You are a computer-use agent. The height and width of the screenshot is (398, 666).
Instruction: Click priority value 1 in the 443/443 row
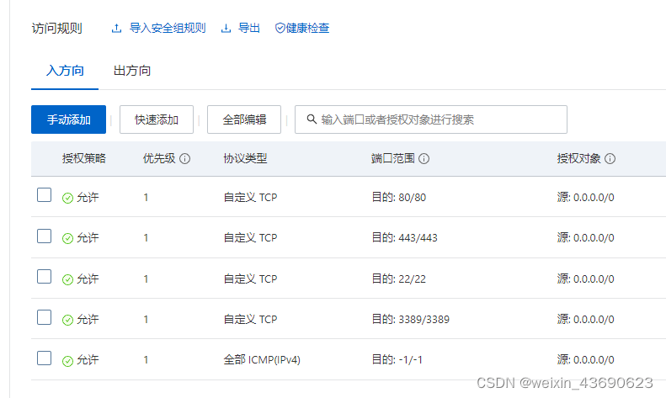[x=146, y=238]
